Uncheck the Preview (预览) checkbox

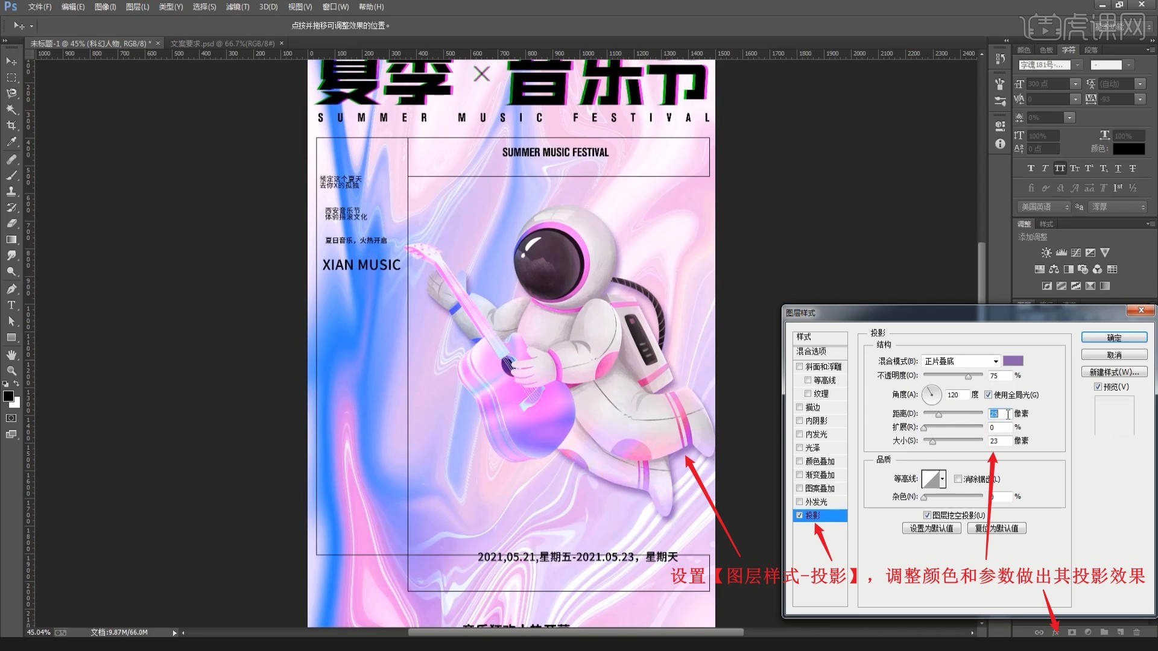(x=1098, y=387)
